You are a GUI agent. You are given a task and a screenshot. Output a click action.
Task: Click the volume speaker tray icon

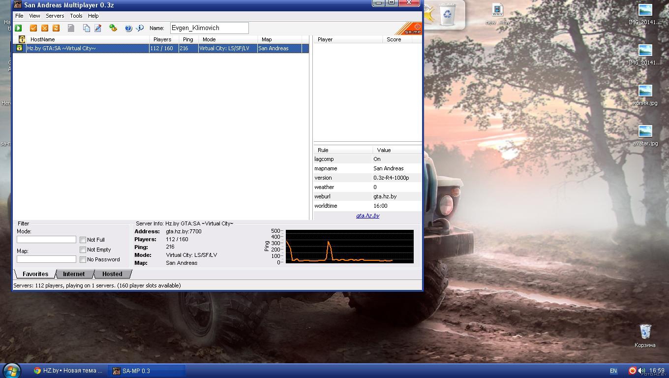tap(641, 371)
